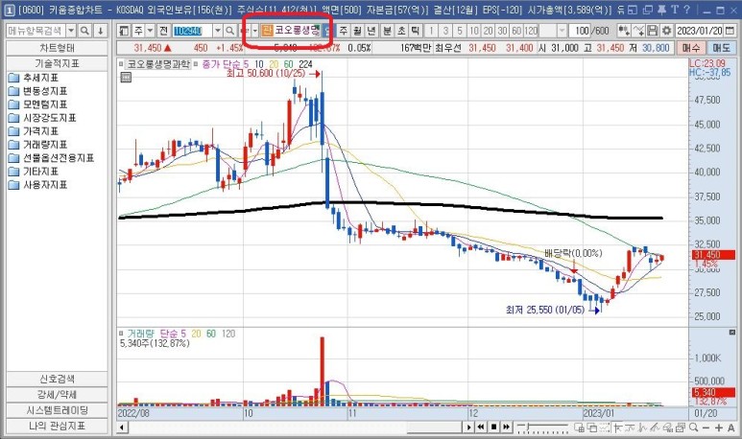Viewport: 742px width, 439px height.
Task: Click the 전 button beside stock code
Action: point(163,31)
